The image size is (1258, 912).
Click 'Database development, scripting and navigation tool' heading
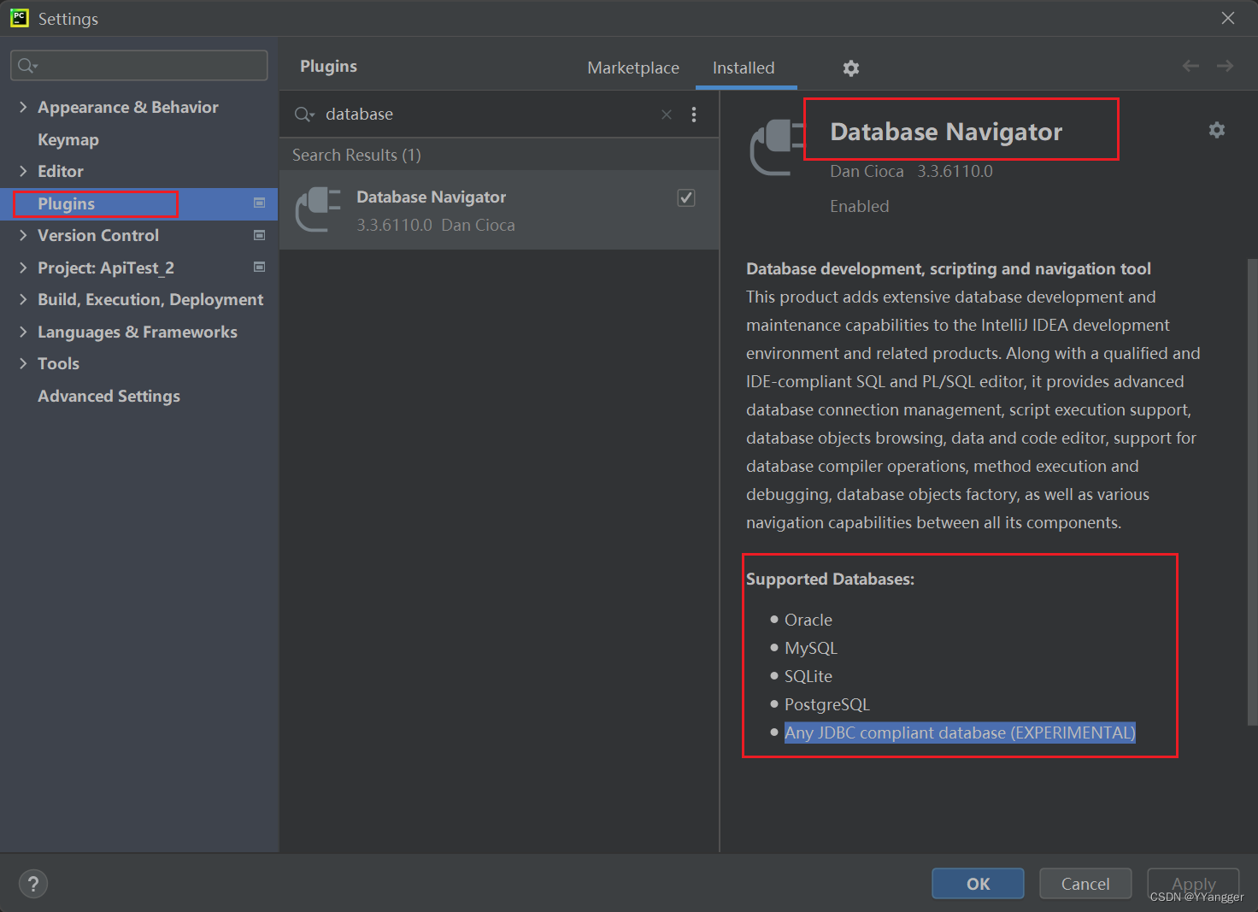(949, 268)
